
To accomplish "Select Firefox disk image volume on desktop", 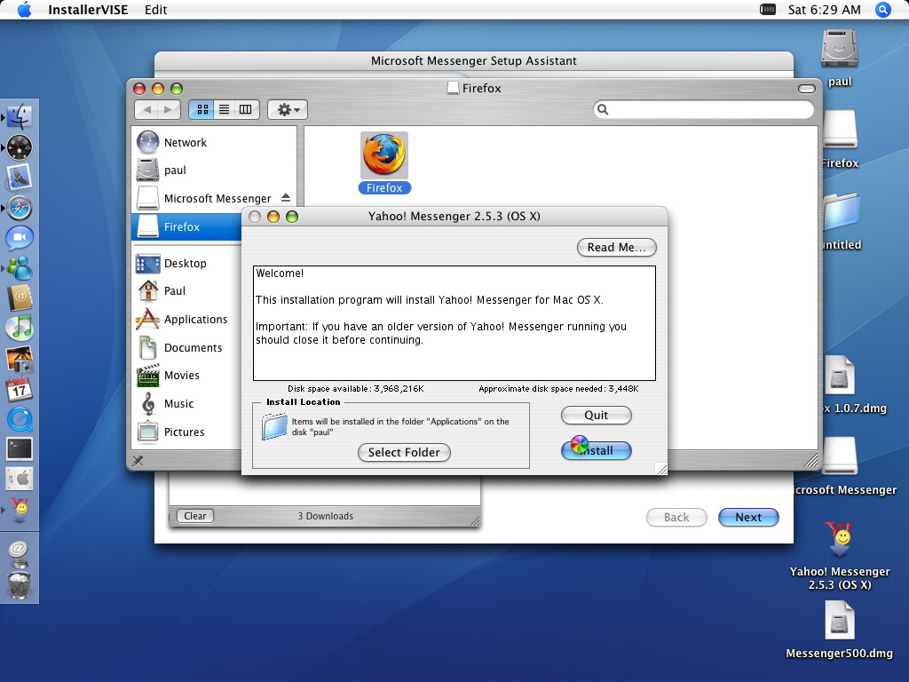I will (840, 130).
